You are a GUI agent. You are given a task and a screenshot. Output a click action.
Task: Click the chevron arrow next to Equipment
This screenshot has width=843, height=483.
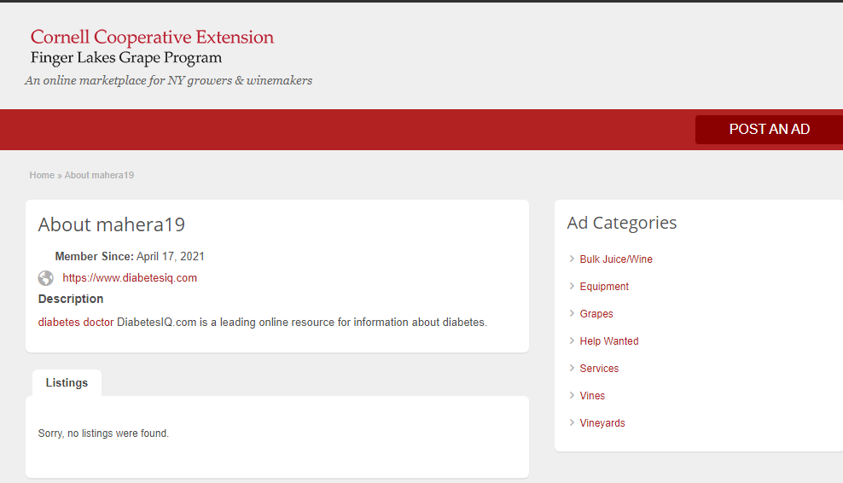coord(572,286)
